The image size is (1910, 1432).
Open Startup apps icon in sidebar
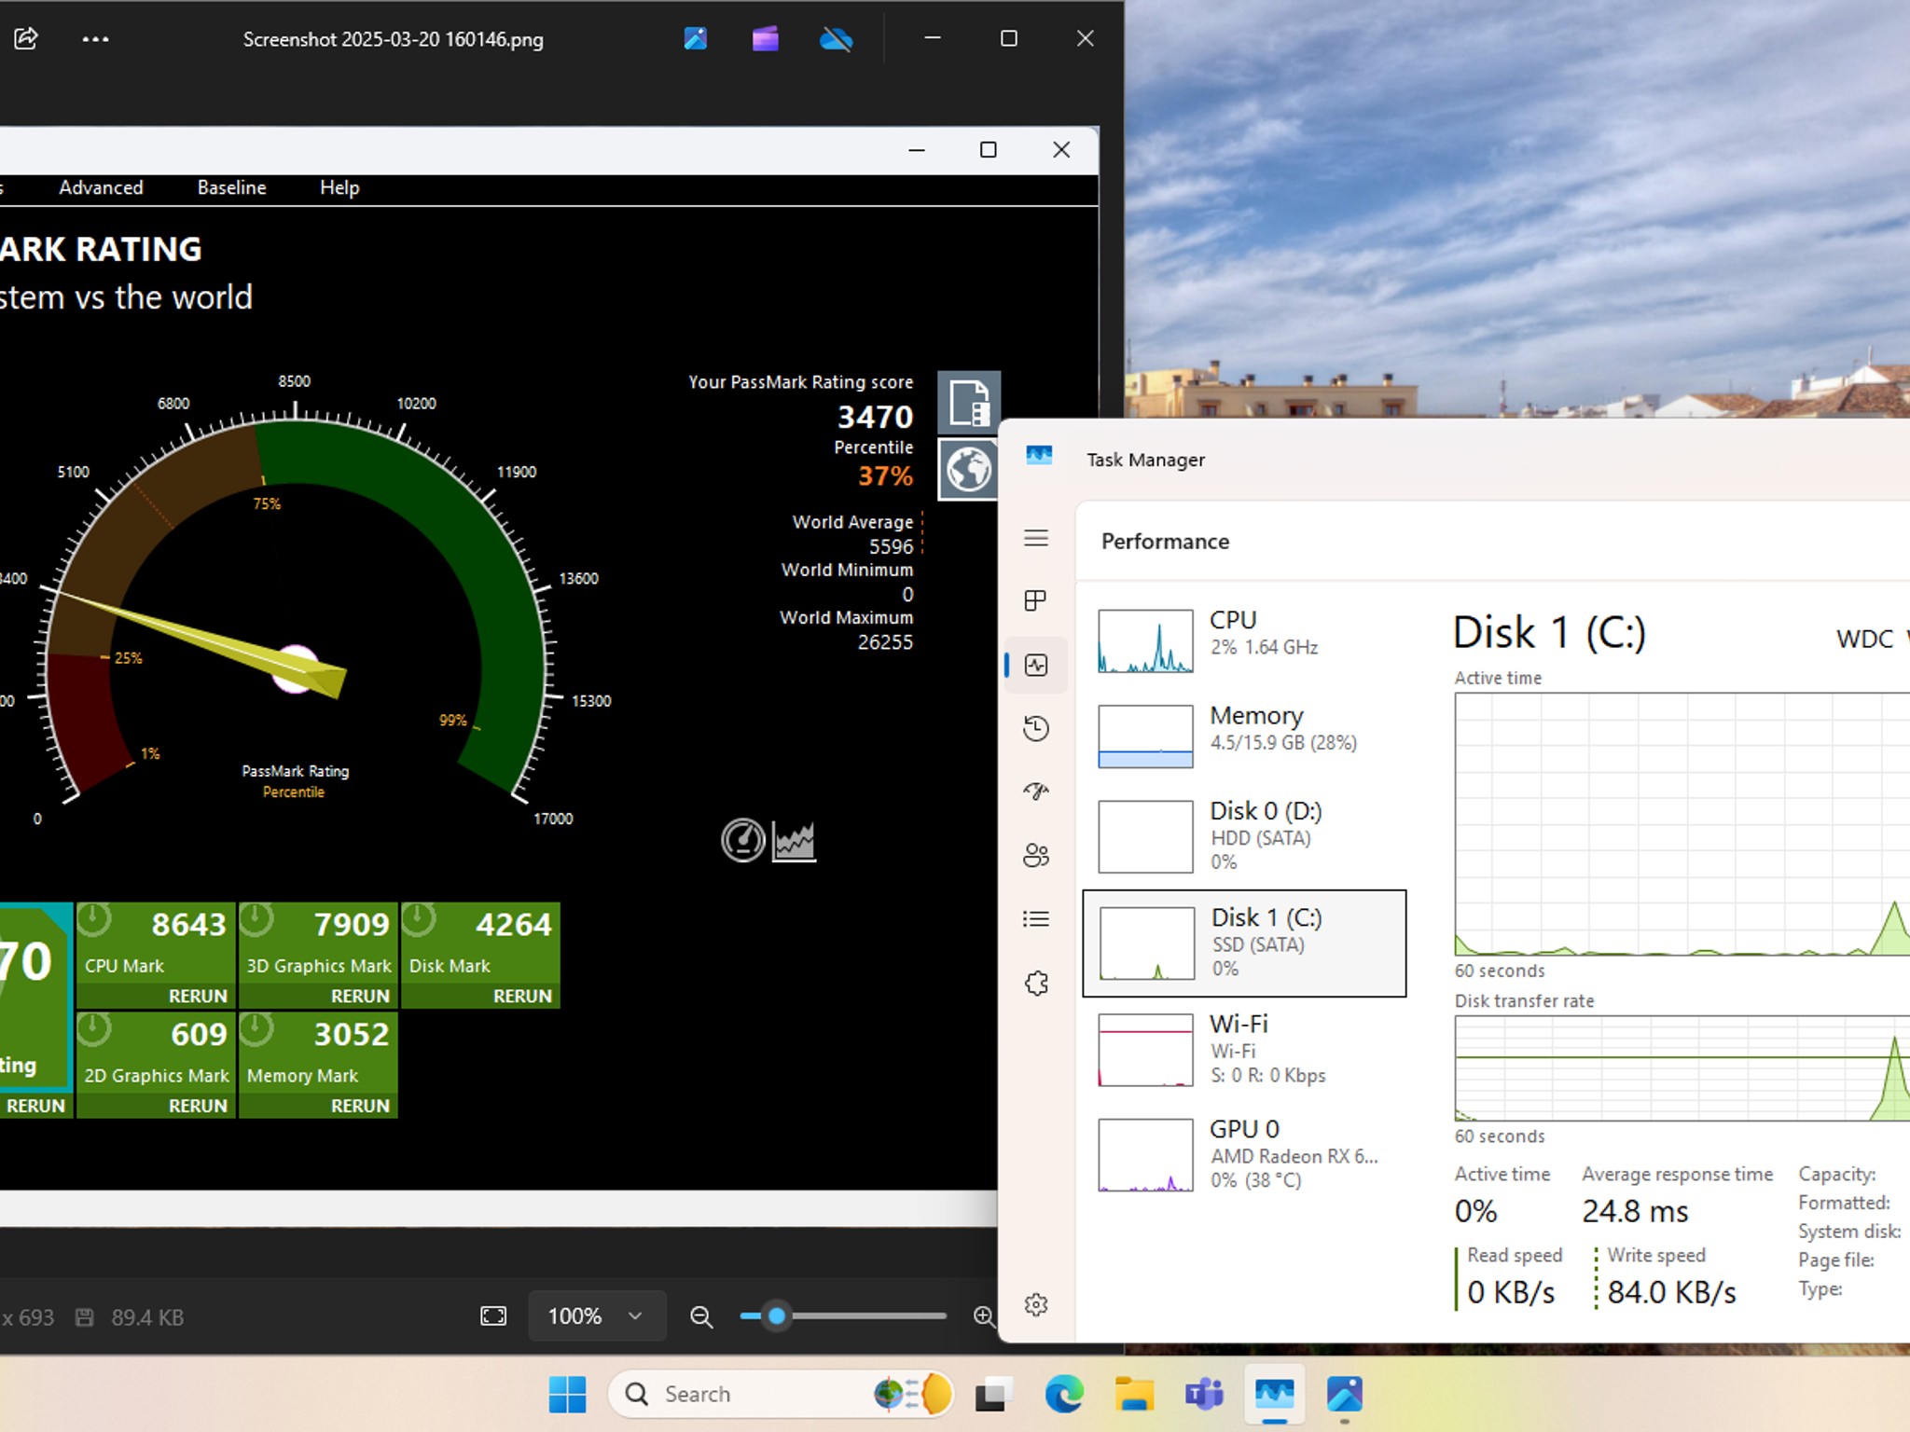pyautogui.click(x=1036, y=792)
